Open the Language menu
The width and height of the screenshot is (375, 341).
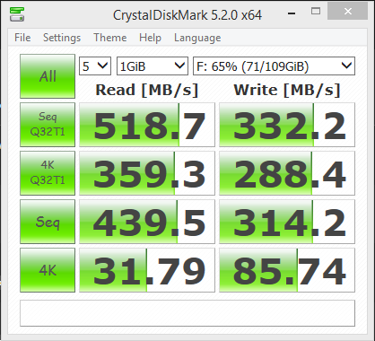197,38
